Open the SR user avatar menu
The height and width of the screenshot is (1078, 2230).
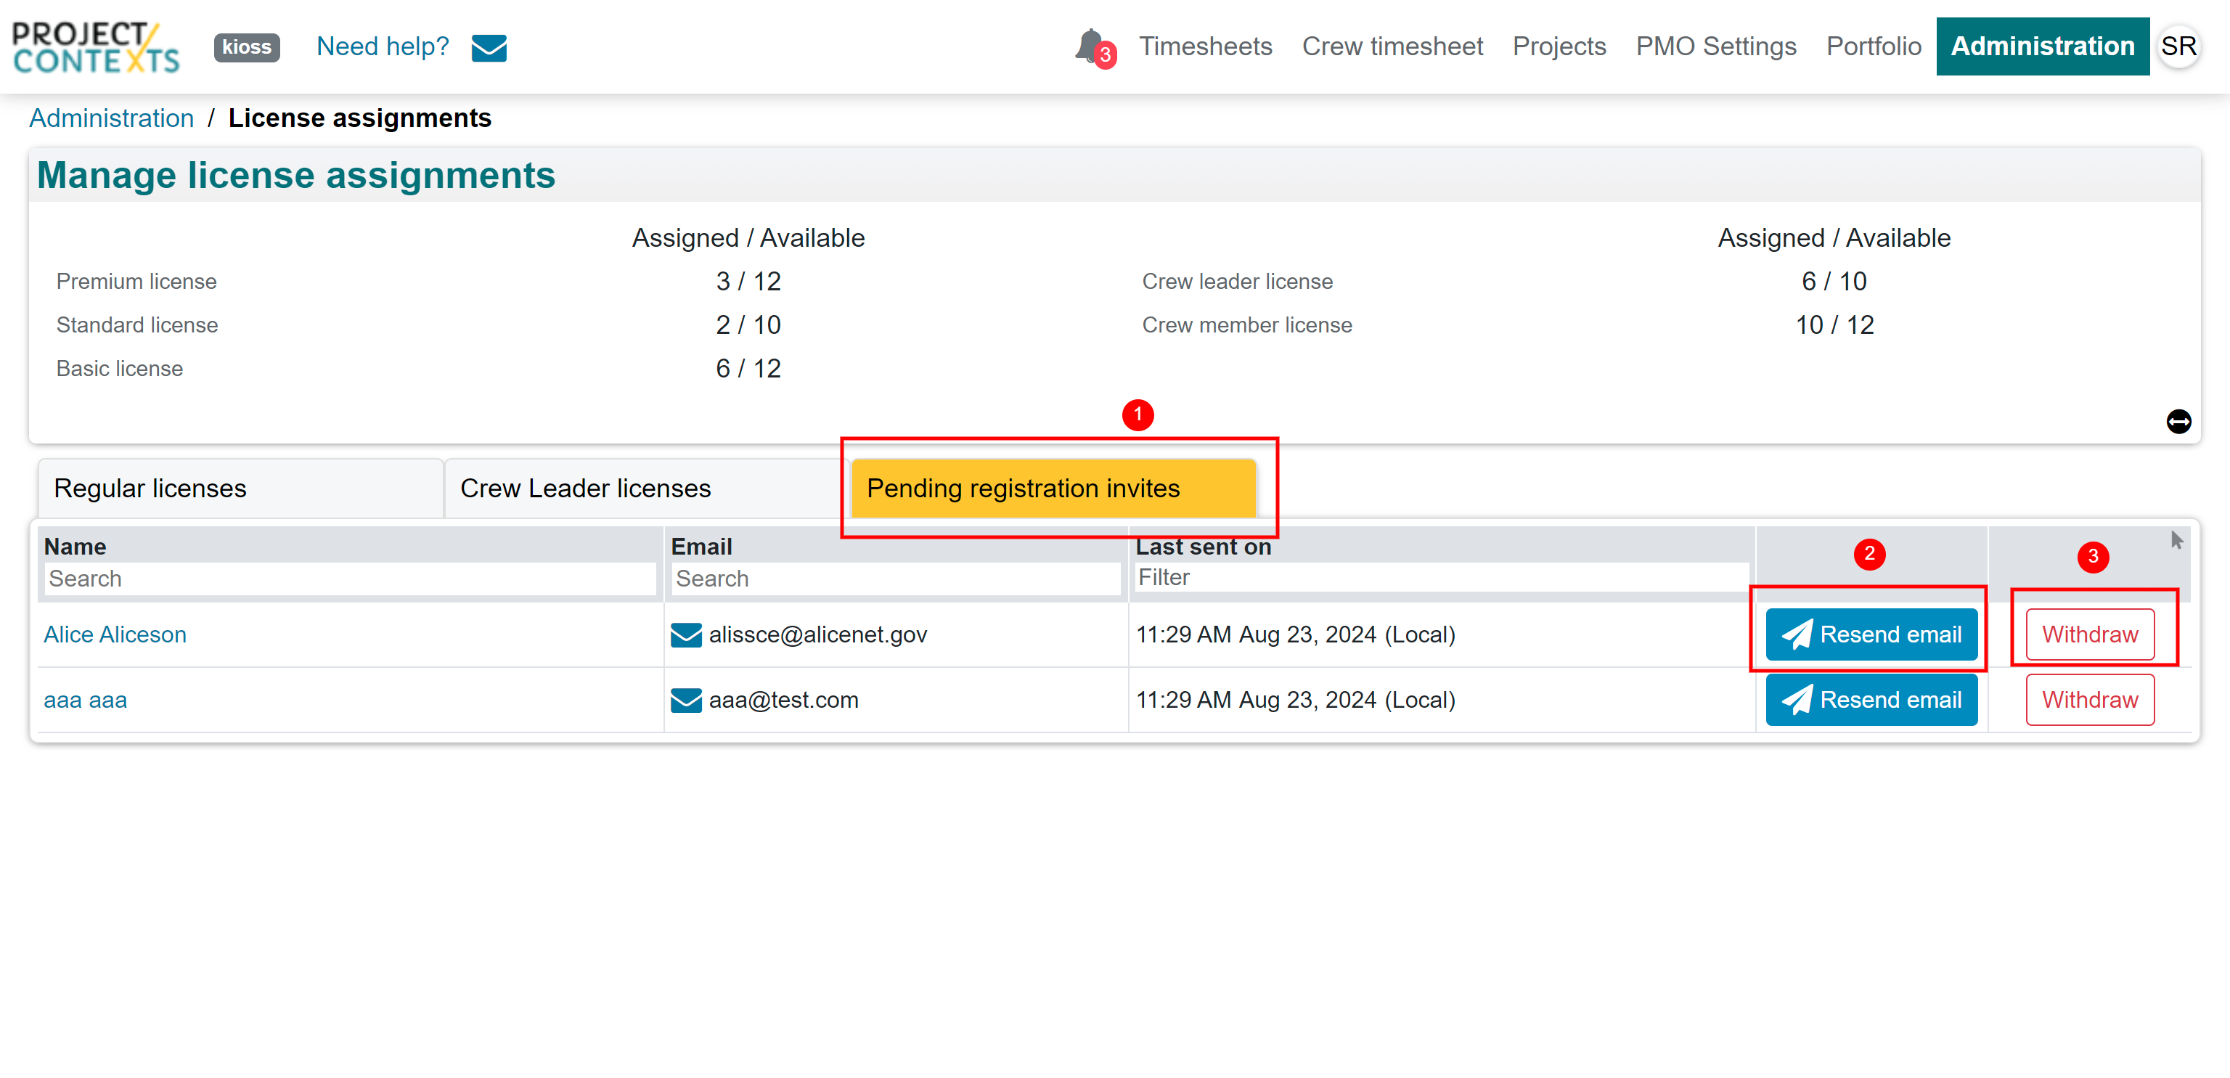(x=2178, y=46)
